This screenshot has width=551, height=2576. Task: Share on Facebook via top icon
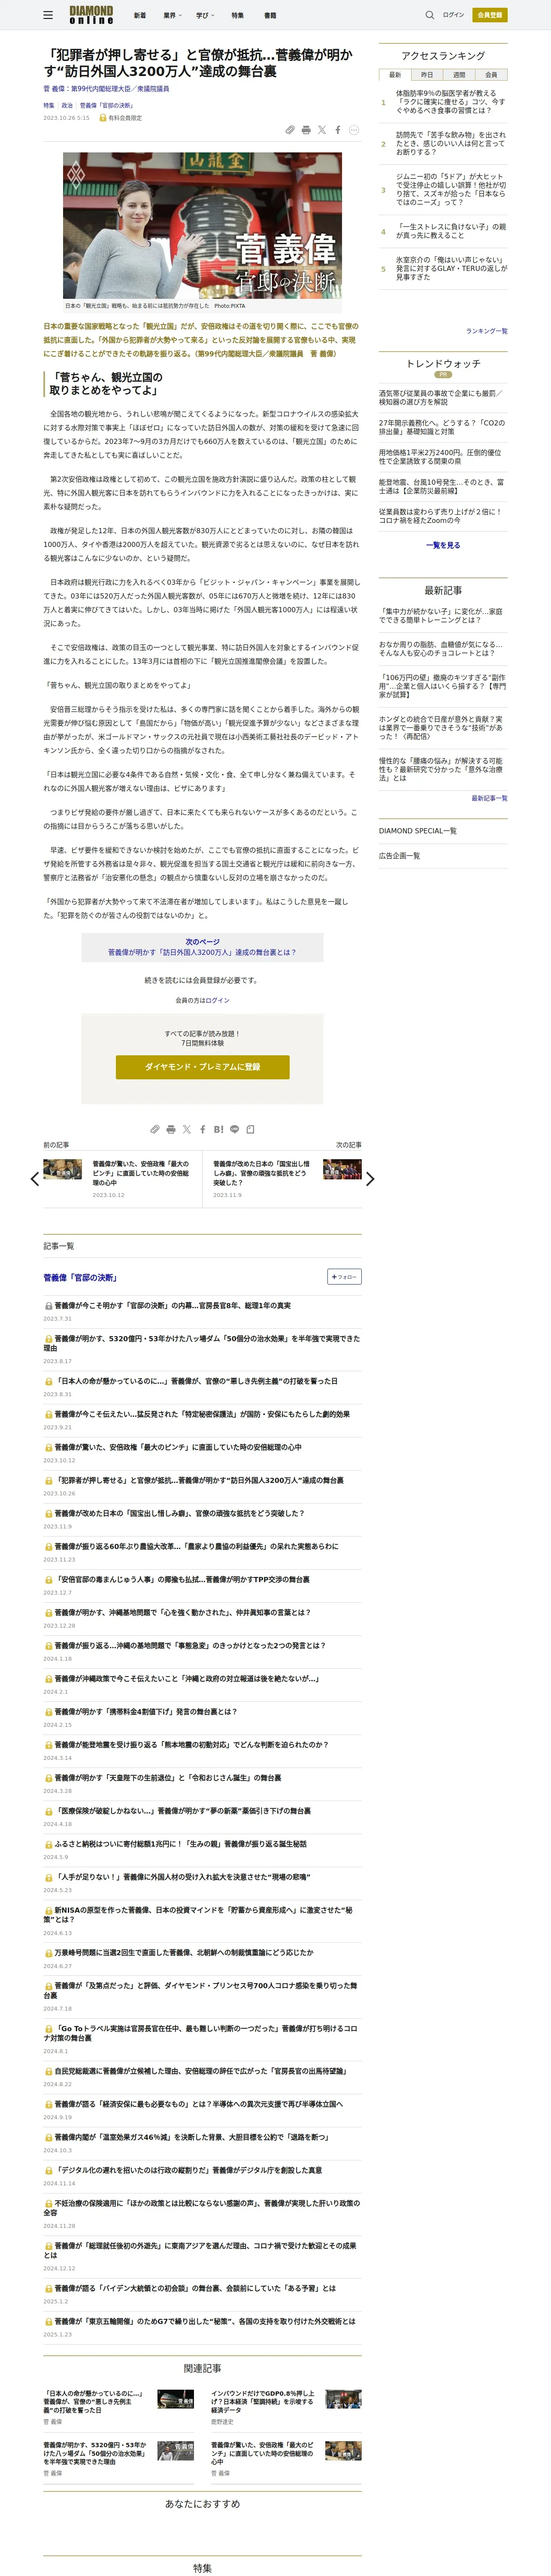pyautogui.click(x=338, y=130)
